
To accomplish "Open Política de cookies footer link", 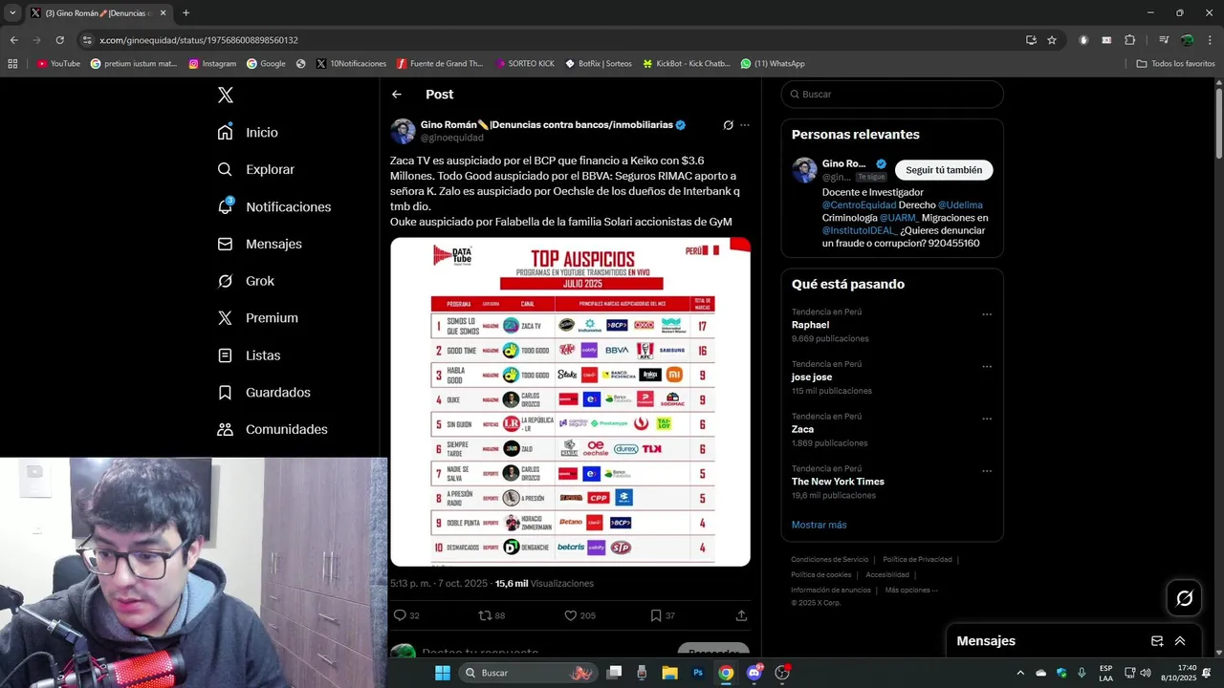I will 820,575.
